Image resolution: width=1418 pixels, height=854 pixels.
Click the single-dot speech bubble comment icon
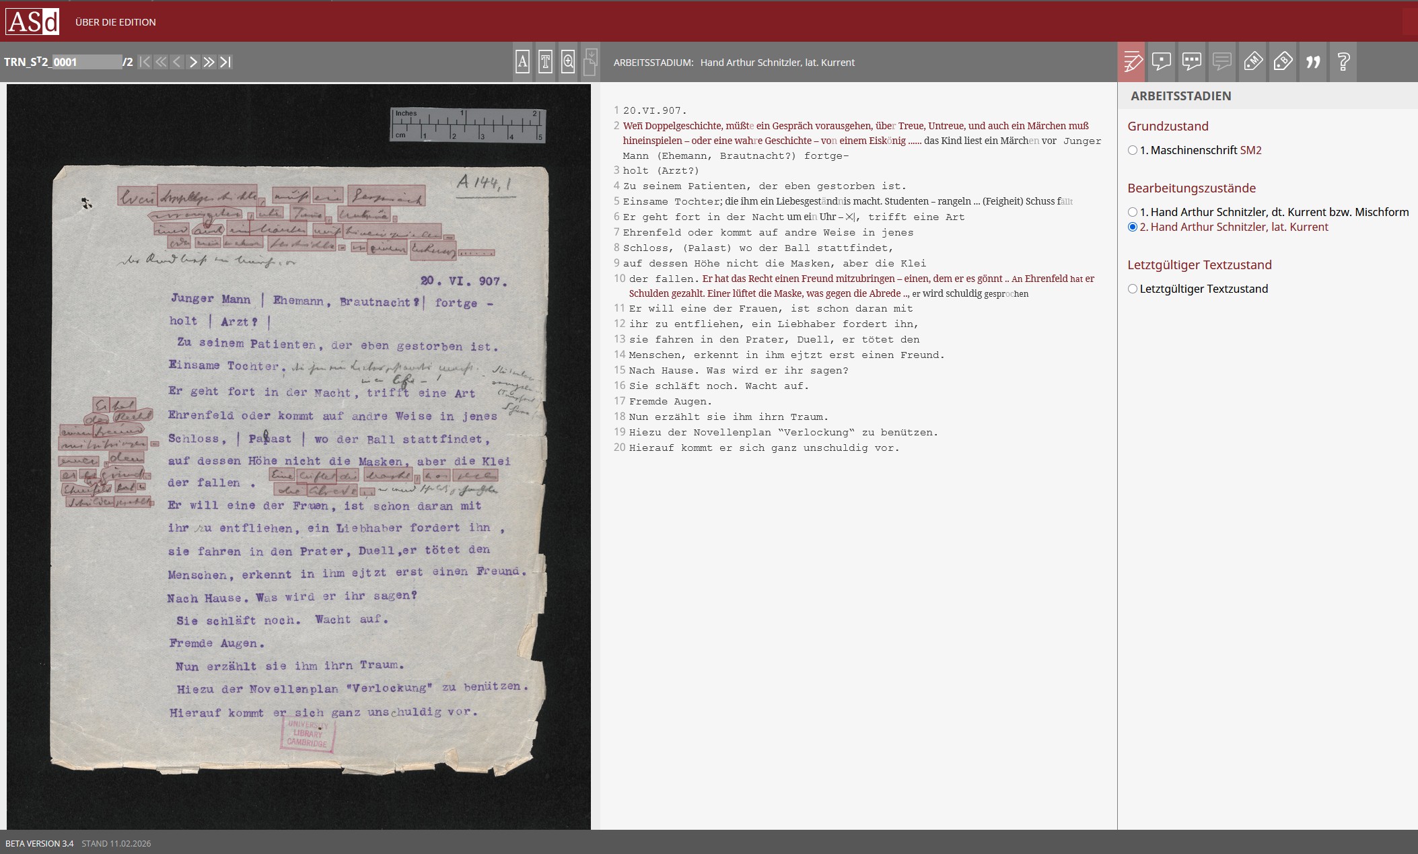[1162, 62]
